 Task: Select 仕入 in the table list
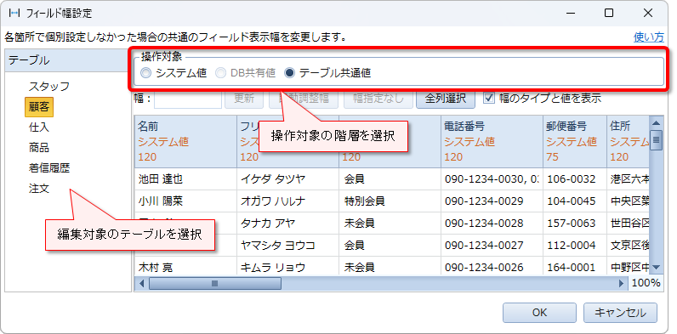[39, 127]
